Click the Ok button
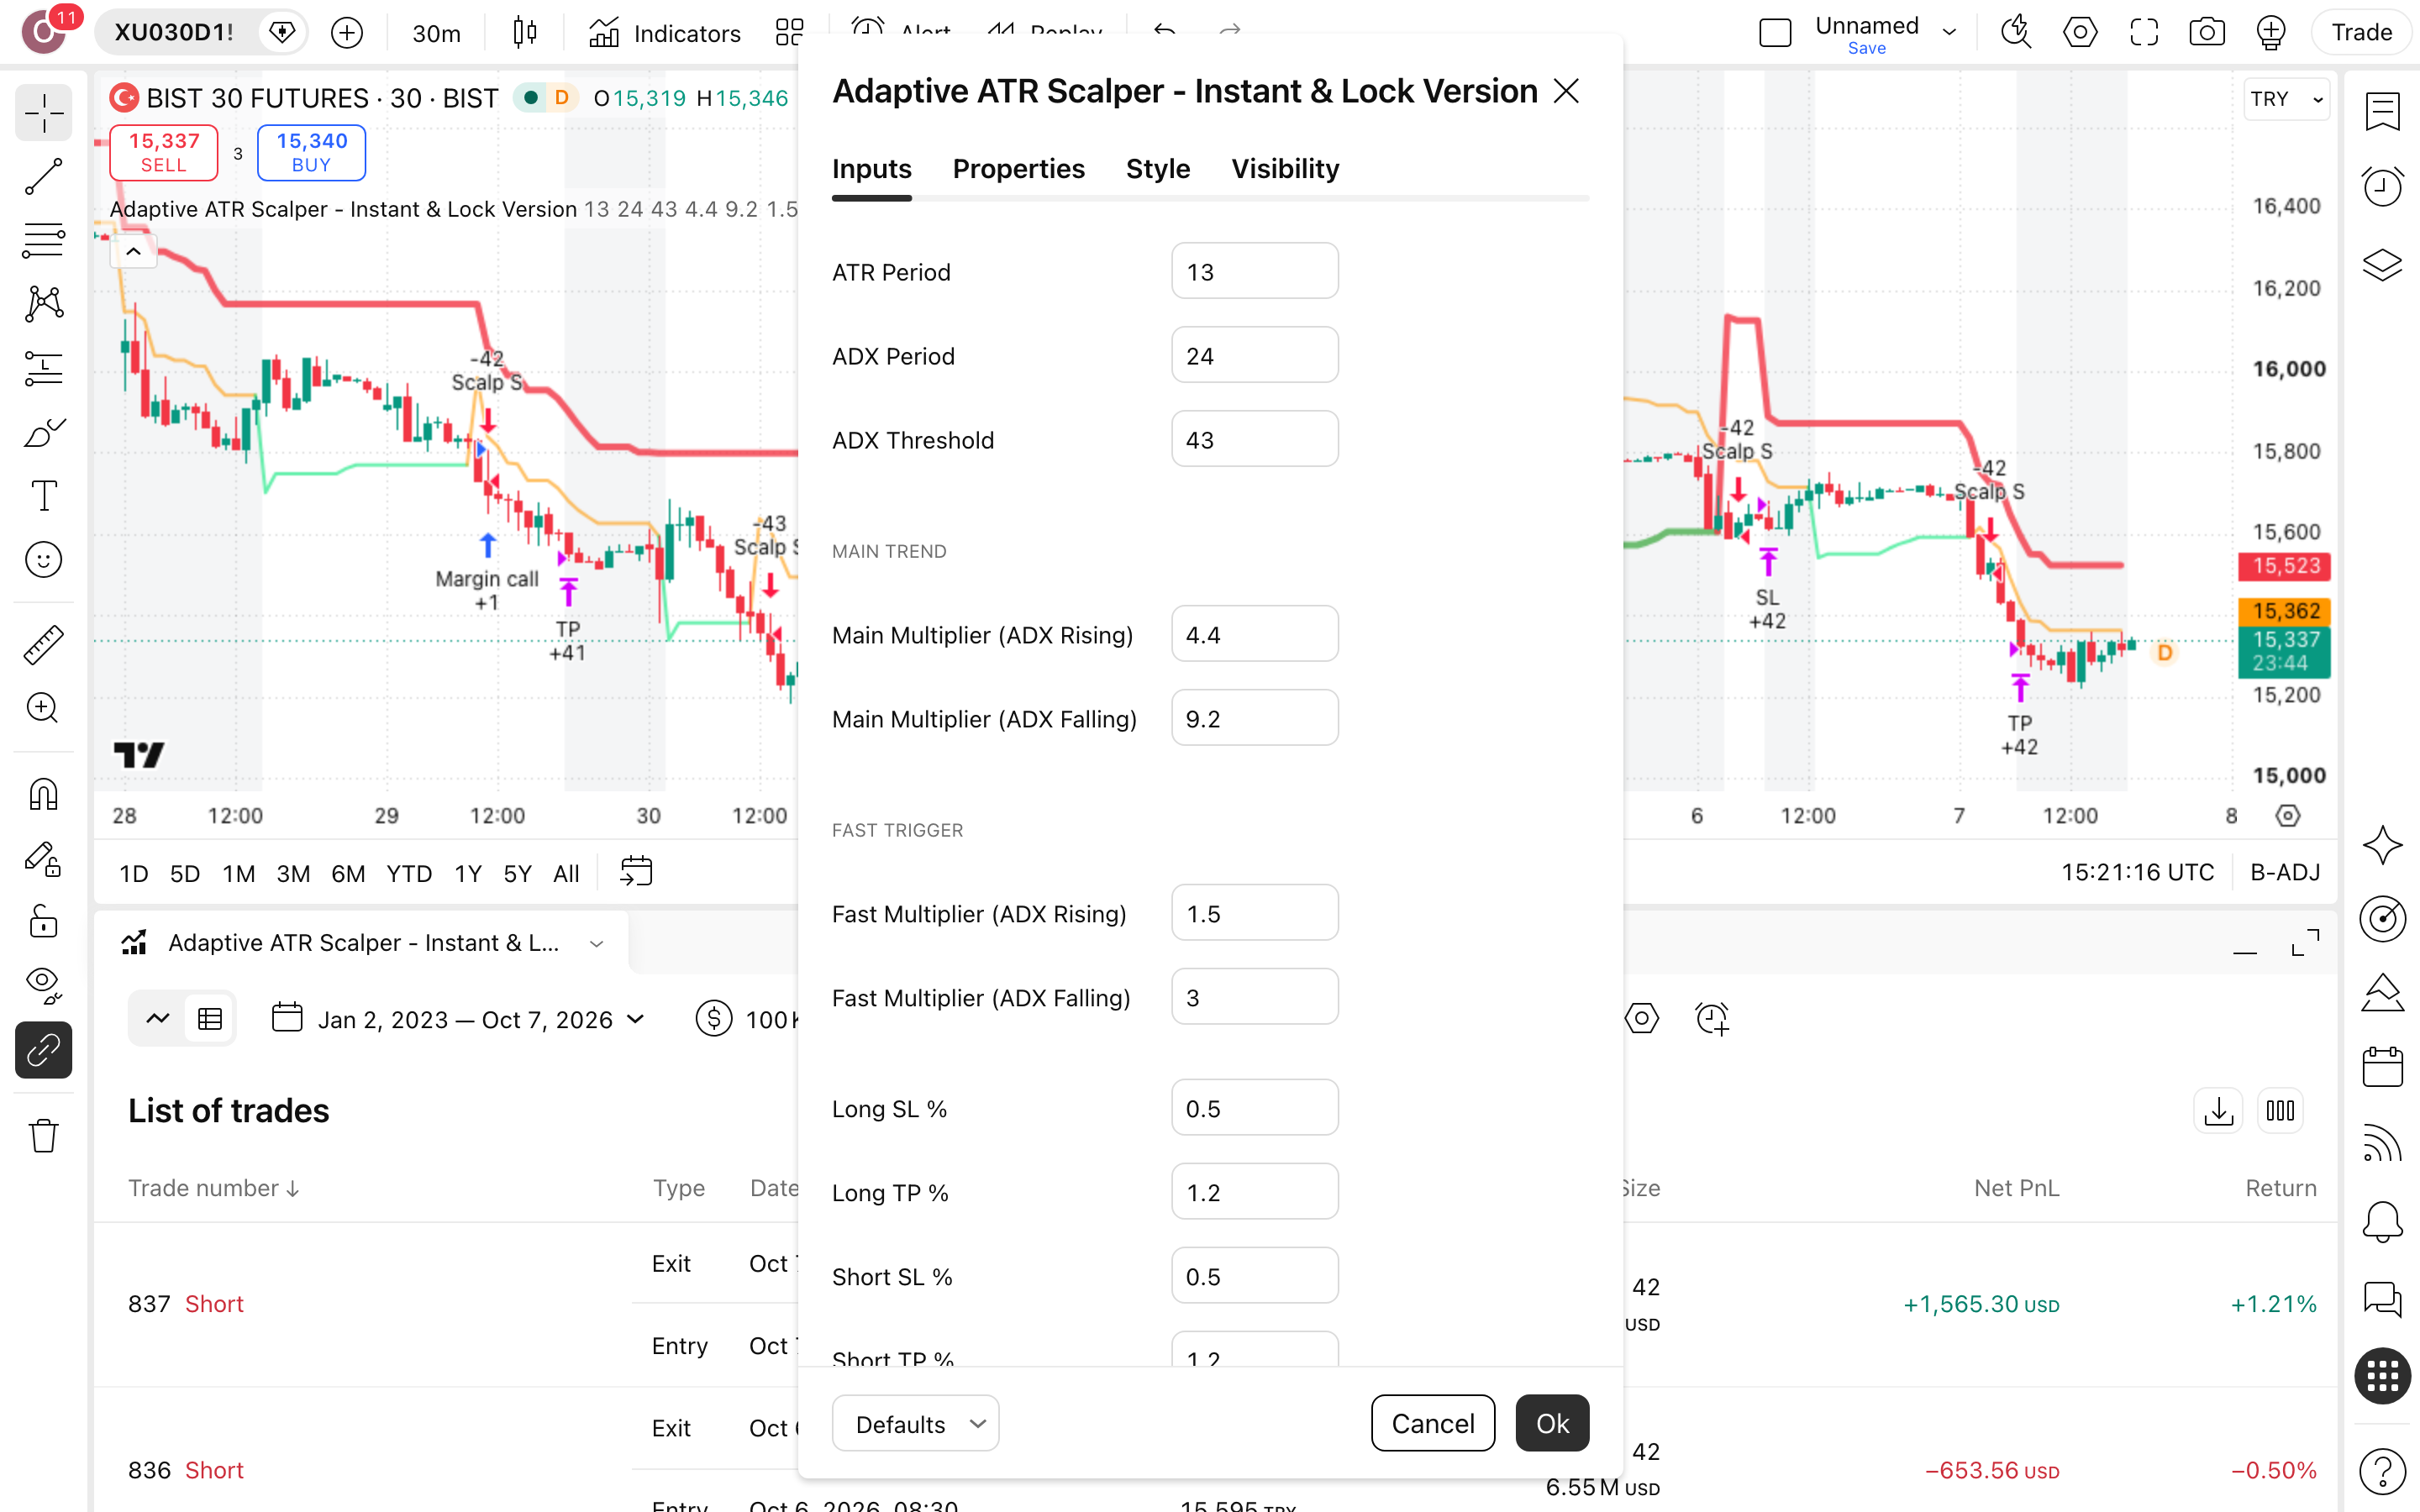The height and width of the screenshot is (1512, 2420). (1552, 1423)
